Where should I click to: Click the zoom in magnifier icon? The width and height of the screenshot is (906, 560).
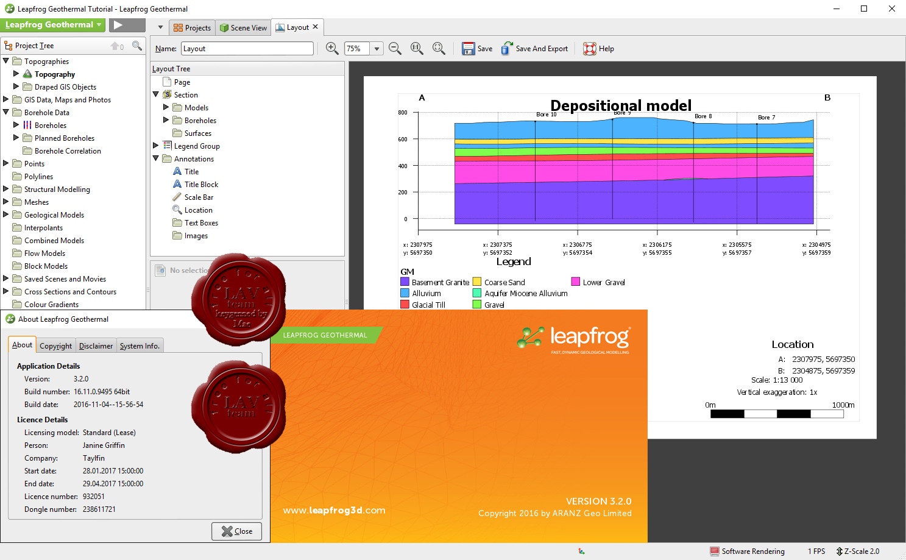click(332, 48)
